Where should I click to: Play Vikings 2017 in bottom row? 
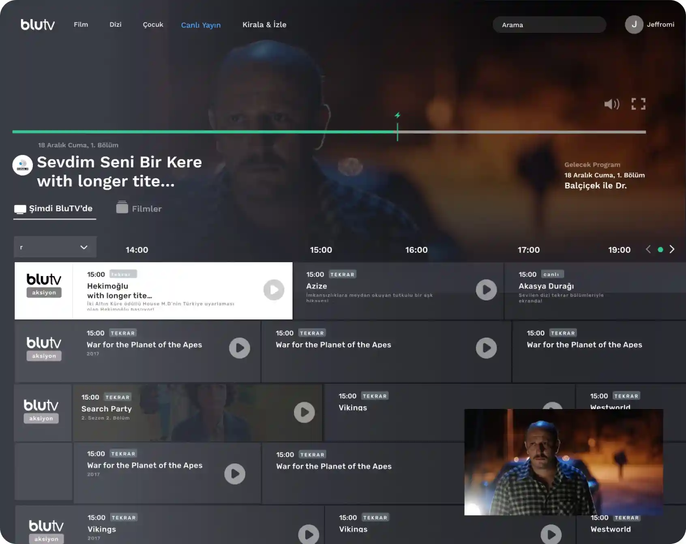coord(309,535)
